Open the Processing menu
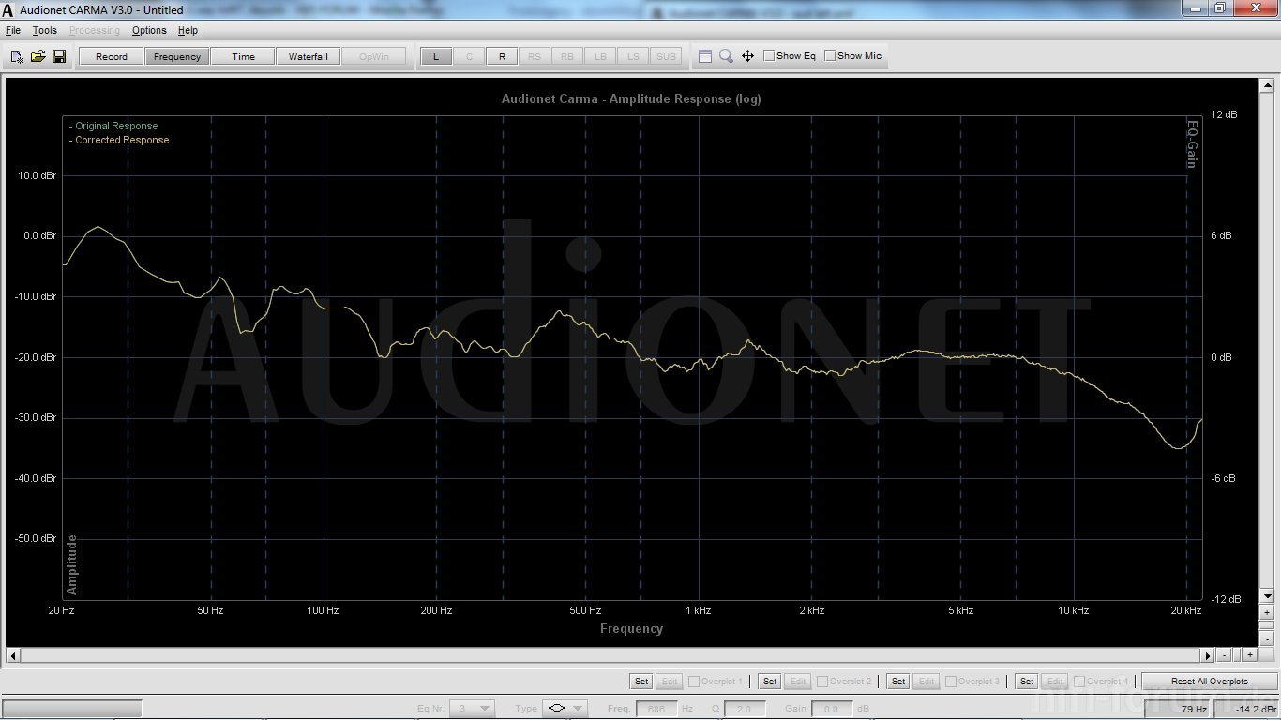 pos(95,31)
